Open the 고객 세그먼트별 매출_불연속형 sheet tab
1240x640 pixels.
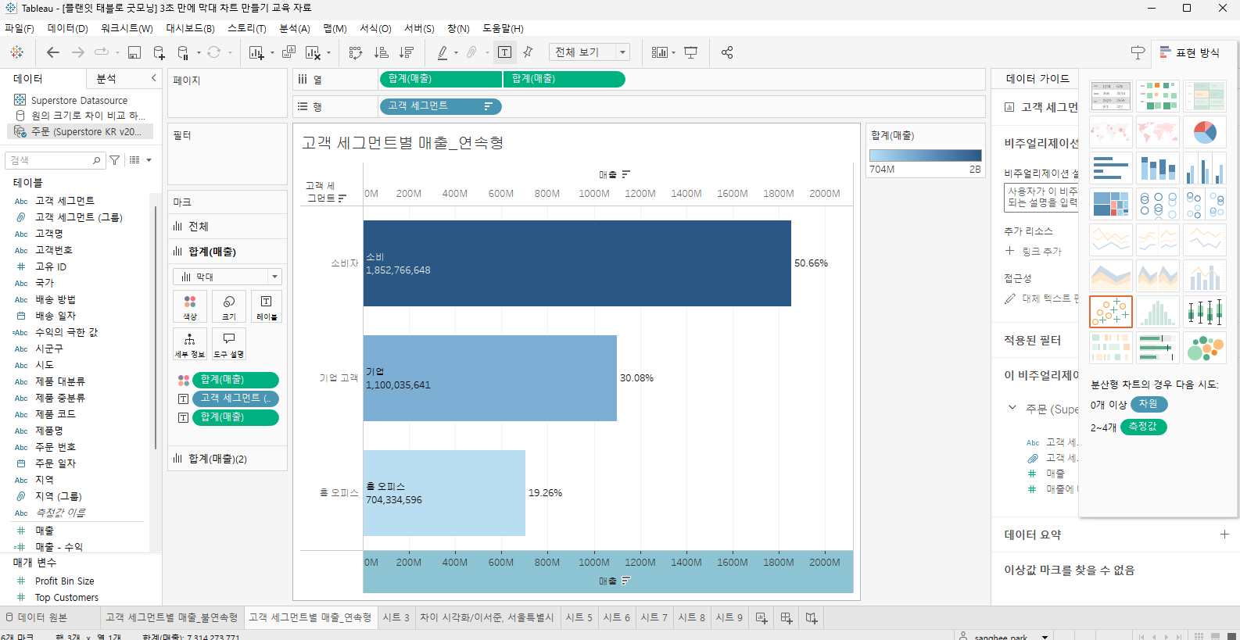coord(172,617)
